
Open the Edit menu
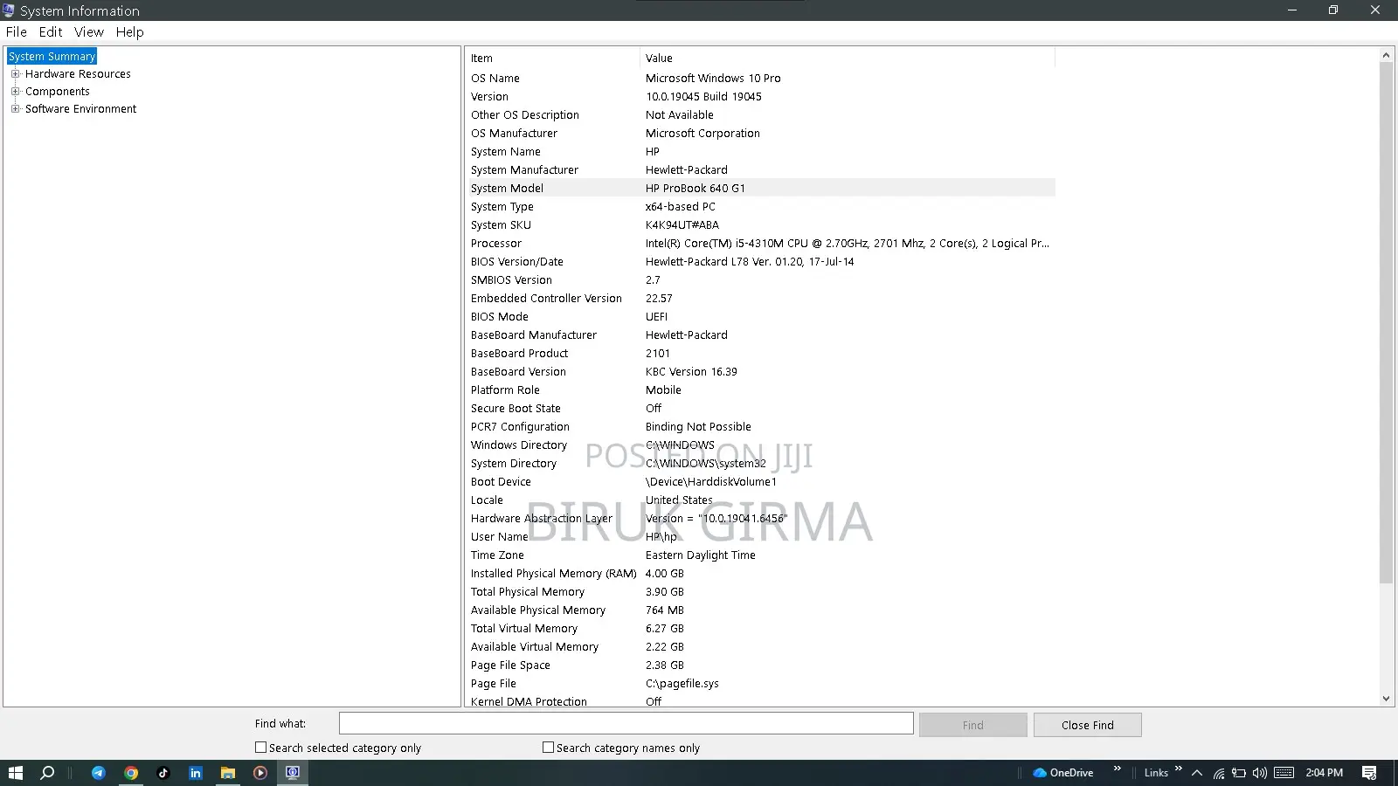(x=51, y=32)
